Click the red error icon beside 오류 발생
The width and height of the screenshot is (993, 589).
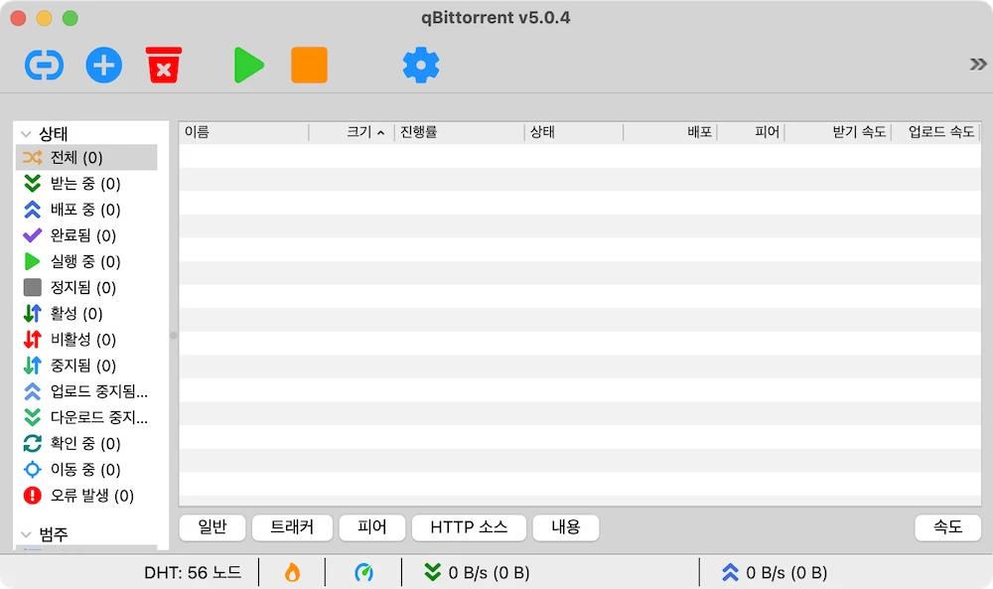click(33, 495)
